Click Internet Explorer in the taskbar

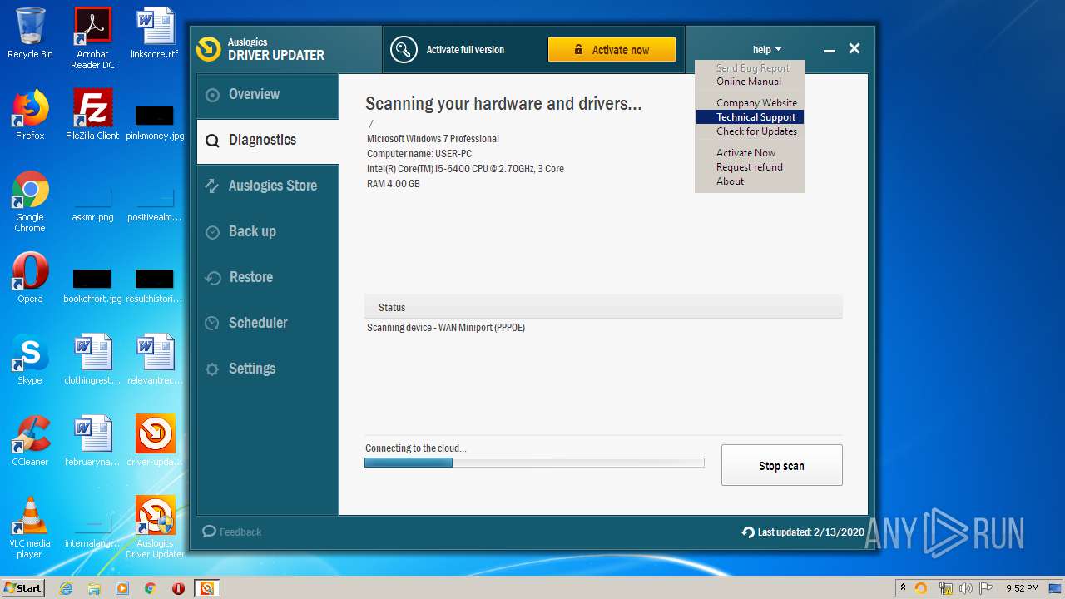click(x=66, y=588)
